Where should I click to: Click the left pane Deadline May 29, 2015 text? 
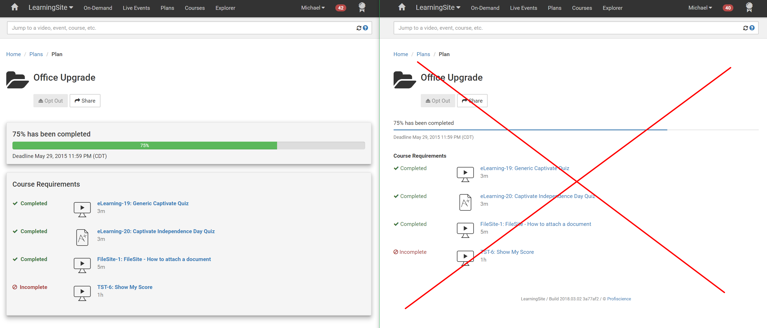60,156
